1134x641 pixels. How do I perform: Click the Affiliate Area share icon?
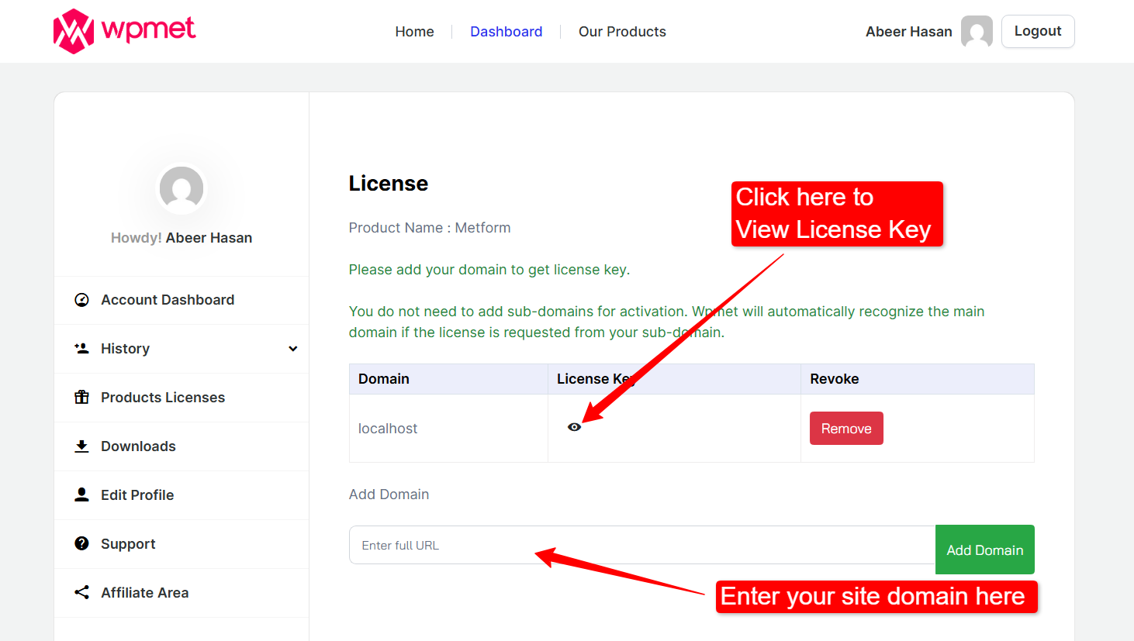[81, 593]
